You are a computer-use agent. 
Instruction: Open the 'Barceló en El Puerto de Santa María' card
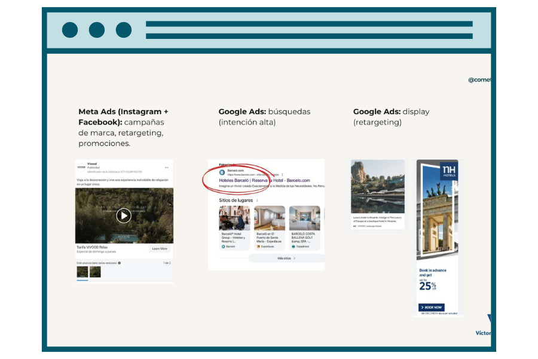coord(270,228)
